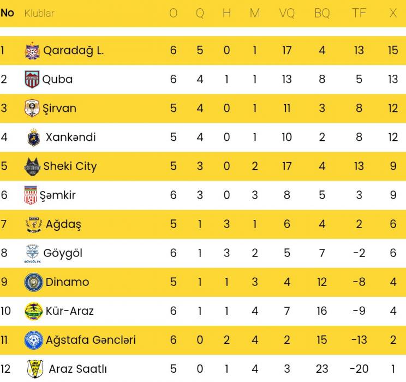Select the Ağdaş club badge
The image size is (406, 382).
pos(34,224)
